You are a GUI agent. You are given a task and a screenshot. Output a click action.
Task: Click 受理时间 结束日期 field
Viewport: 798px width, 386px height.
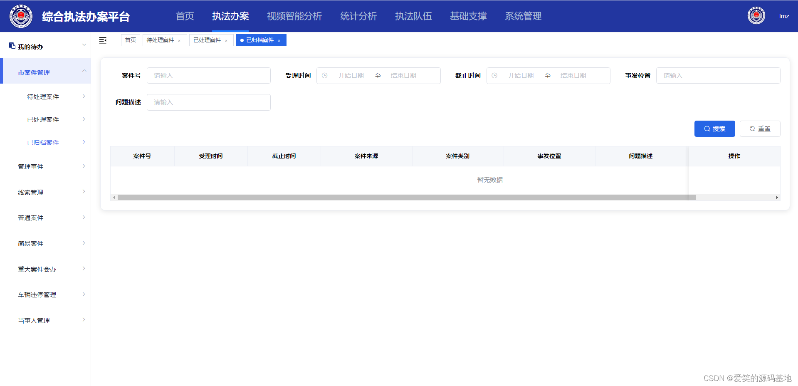pos(403,76)
